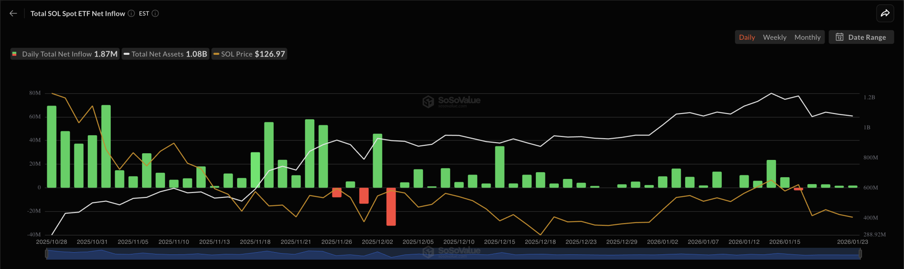
Task: Click the orange SOL Price legend marker
Action: click(216, 54)
